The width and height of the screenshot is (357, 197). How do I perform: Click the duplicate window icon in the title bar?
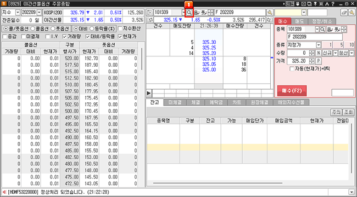coord(309,4)
